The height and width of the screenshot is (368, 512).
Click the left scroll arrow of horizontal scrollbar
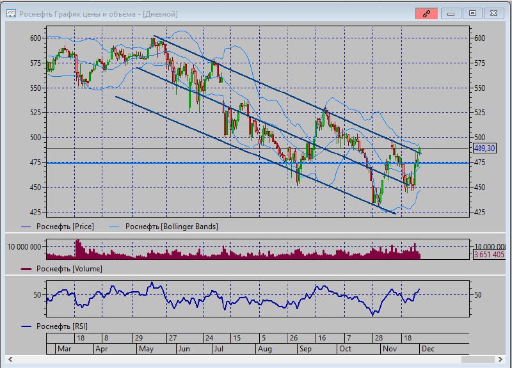10,359
